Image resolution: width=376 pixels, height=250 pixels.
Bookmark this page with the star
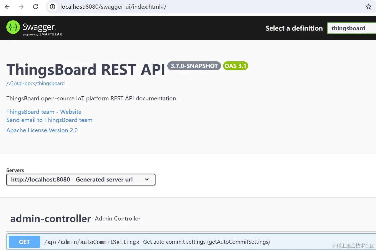point(368,7)
